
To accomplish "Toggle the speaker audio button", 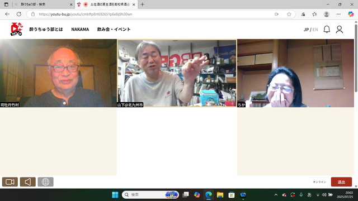I will (x=27, y=182).
